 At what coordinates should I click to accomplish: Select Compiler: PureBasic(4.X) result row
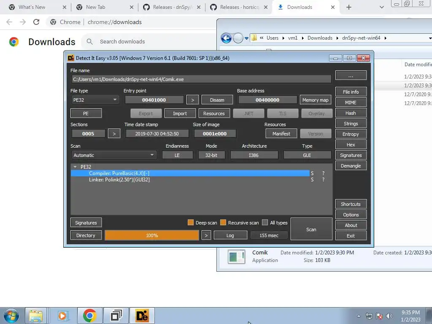click(x=190, y=173)
